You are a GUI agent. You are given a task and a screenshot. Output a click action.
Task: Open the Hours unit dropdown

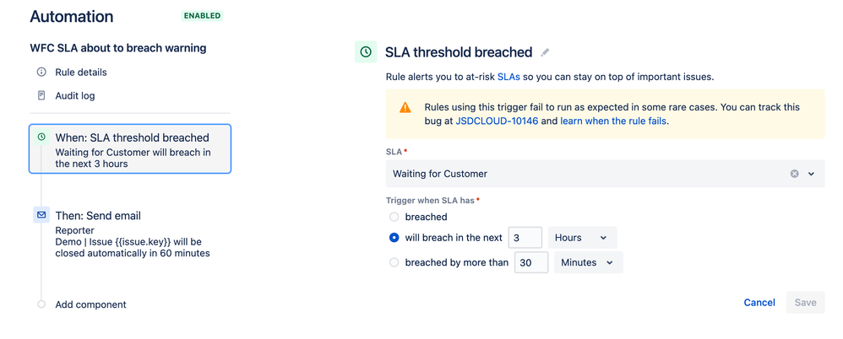(x=582, y=238)
